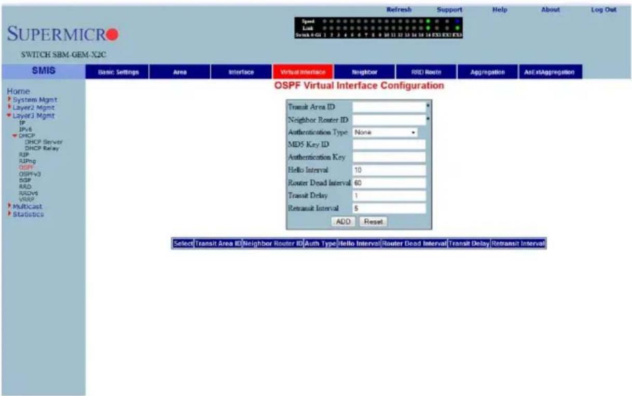
Task: Click the Refresh link
Action: click(399, 9)
